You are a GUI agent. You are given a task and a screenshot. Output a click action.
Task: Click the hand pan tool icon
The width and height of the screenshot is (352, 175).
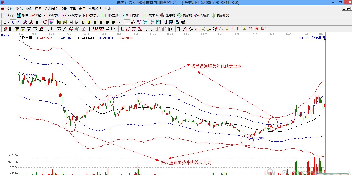[121, 22]
